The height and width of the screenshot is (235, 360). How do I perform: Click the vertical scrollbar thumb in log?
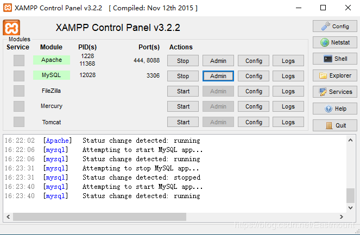click(x=350, y=195)
